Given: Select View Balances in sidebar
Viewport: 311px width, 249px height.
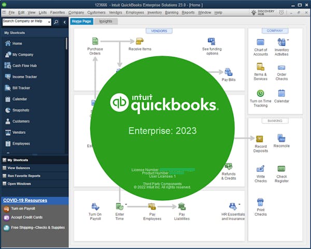Looking at the screenshot, I should pos(18,168).
